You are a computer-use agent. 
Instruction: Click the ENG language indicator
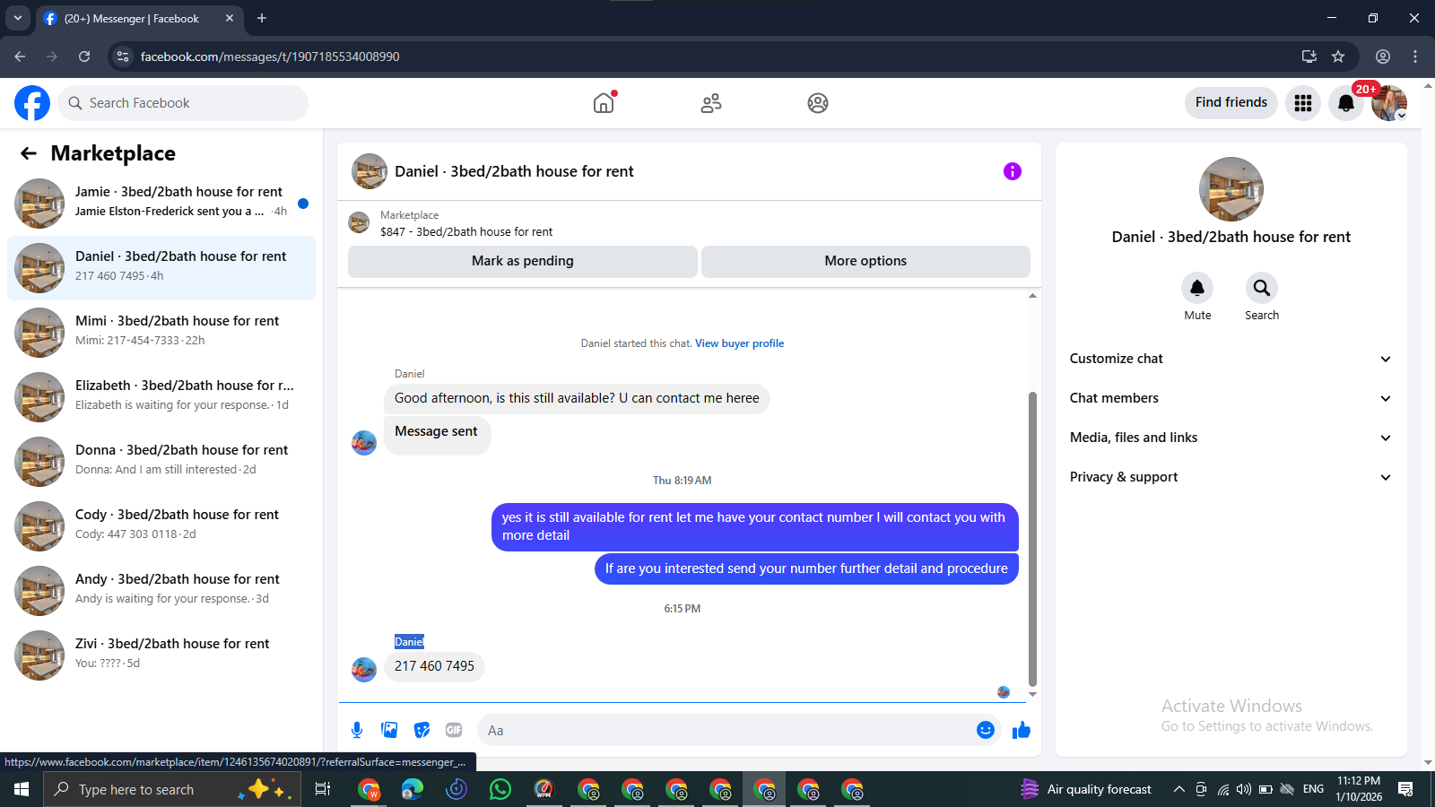[1313, 789]
